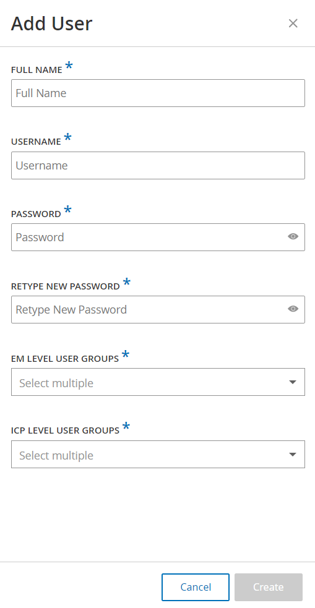315x608 pixels.
Task: Focus the Retype New Password input
Action: (x=158, y=309)
